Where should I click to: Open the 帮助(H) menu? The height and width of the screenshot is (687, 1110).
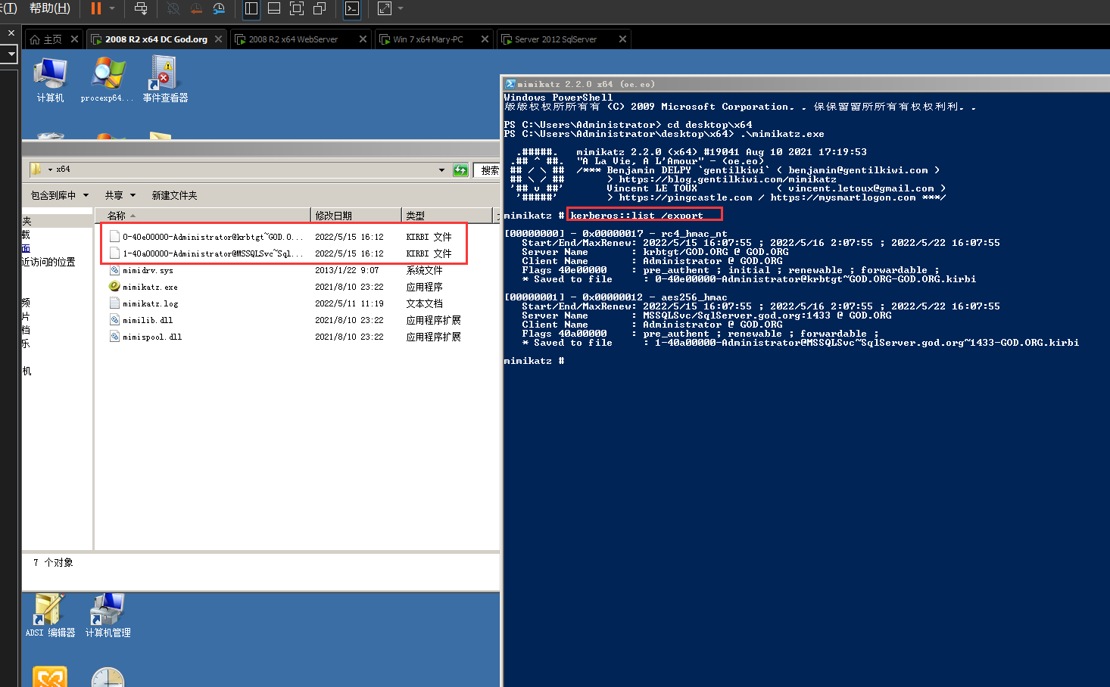pos(50,8)
